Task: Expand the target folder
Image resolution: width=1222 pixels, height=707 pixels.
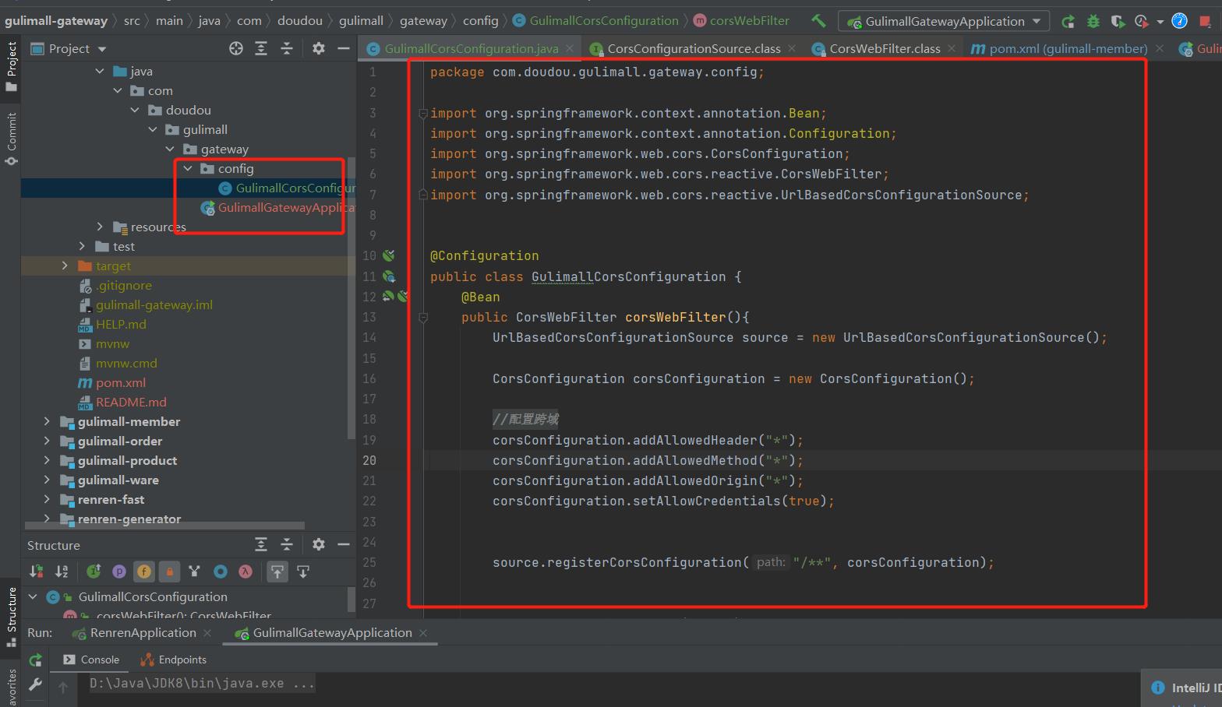Action: click(x=65, y=266)
